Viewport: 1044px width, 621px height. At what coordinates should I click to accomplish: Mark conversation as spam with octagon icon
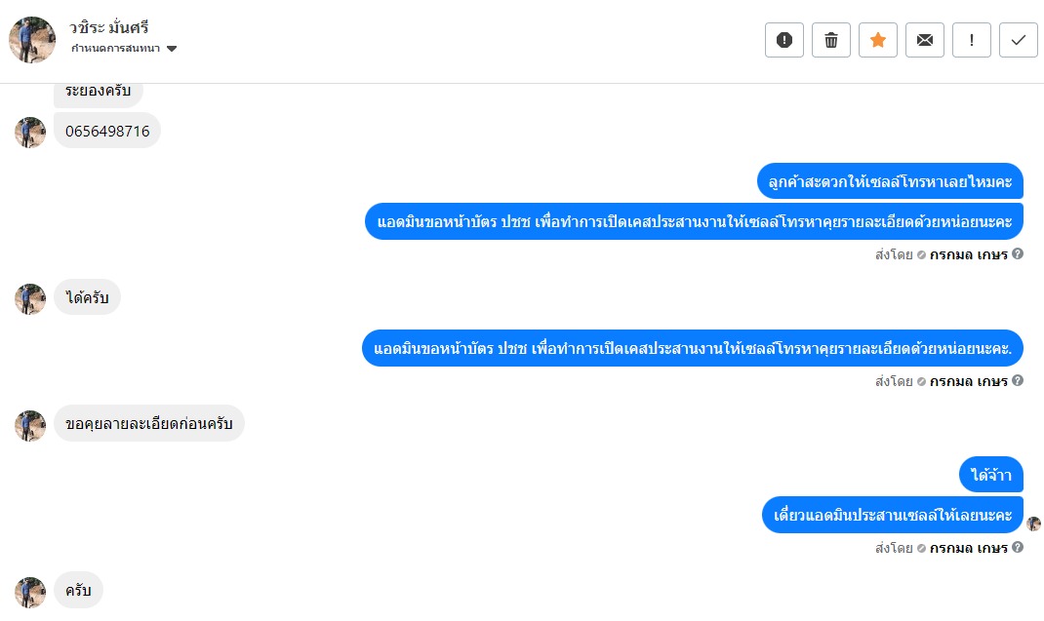click(783, 40)
